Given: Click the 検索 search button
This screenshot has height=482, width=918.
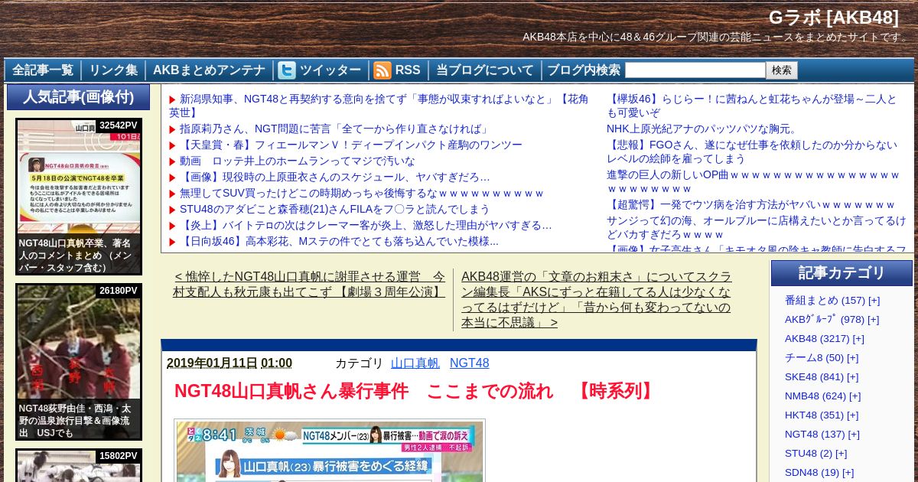Looking at the screenshot, I should [x=782, y=70].
